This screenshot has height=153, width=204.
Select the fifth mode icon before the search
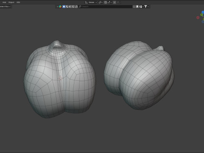coord(76,6)
